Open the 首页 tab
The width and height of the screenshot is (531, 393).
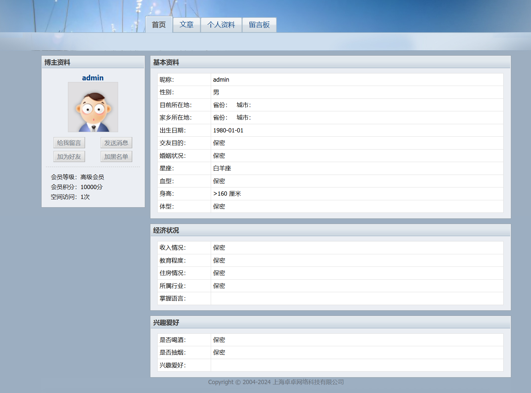point(159,25)
